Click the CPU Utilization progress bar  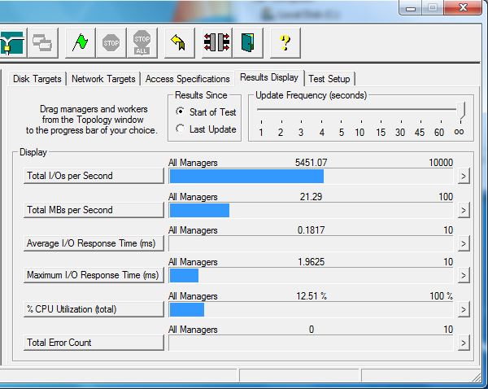(311, 310)
